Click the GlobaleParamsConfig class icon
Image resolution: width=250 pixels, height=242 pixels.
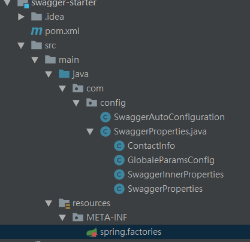coord(119,160)
